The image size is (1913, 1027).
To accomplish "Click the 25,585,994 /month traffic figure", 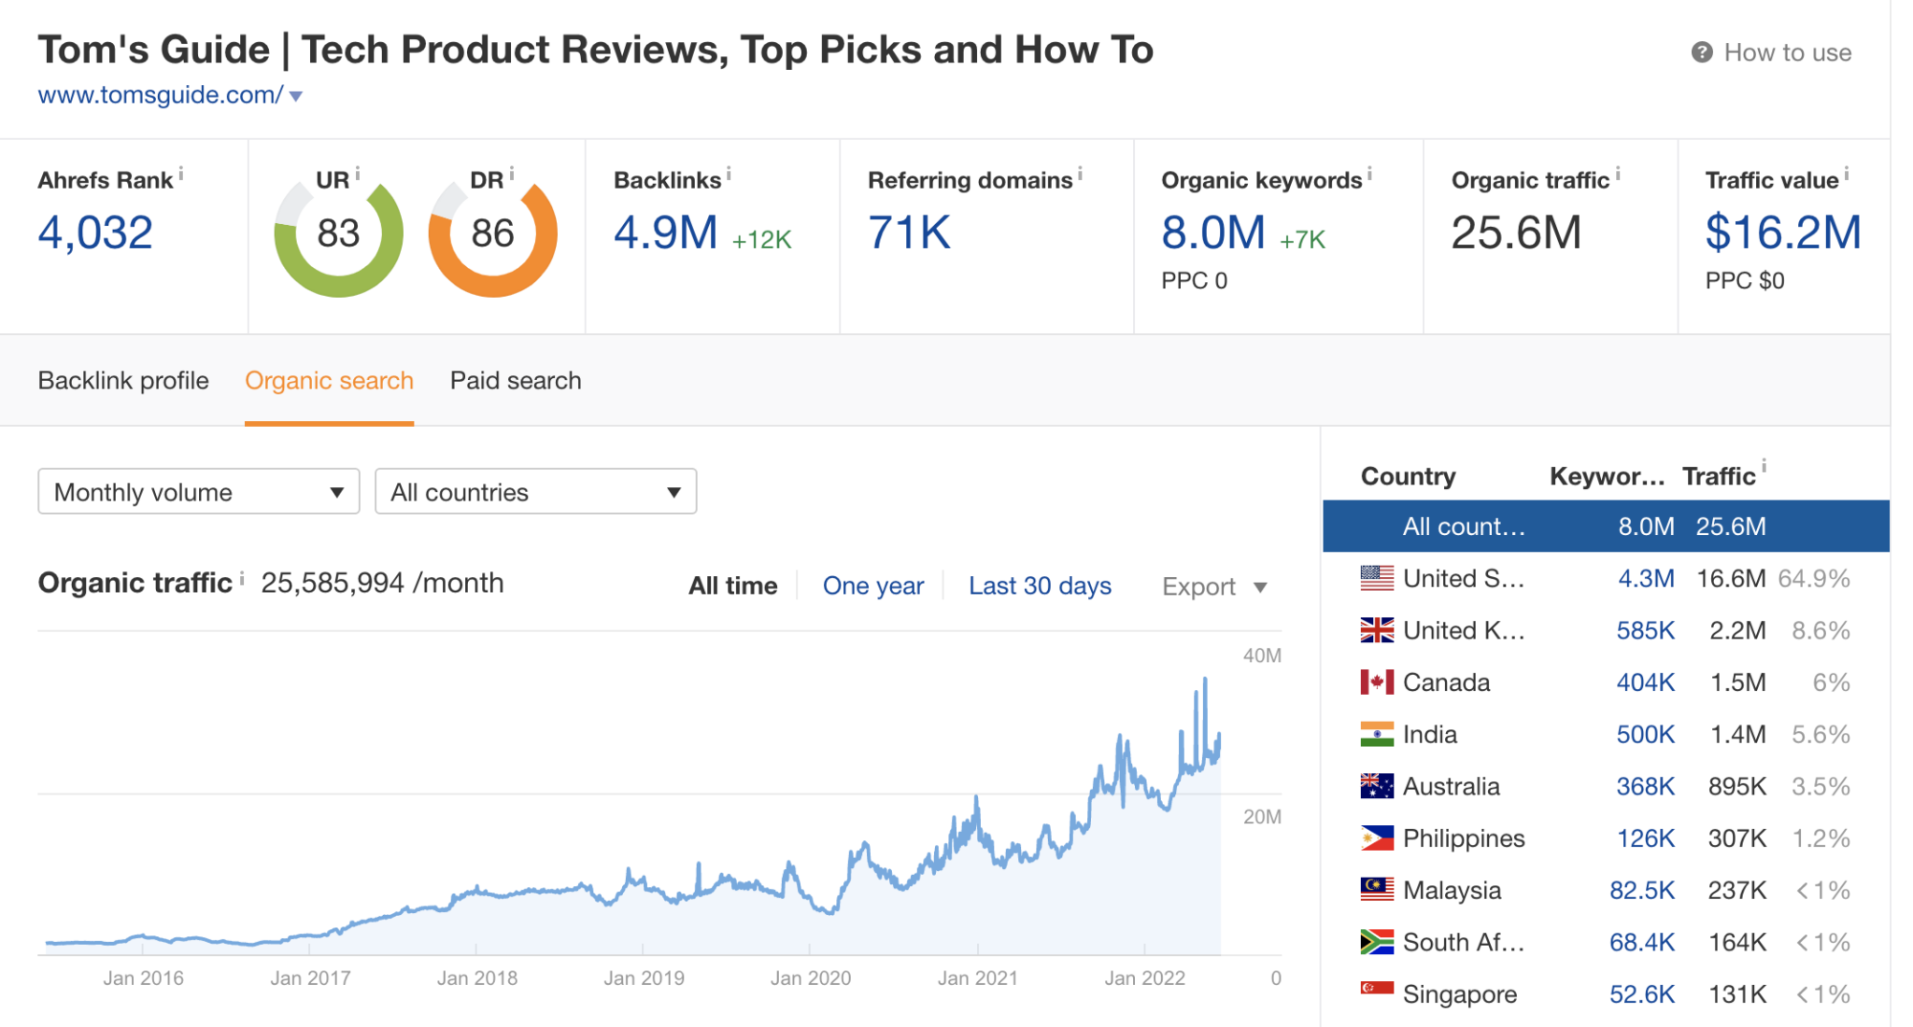I will coord(382,584).
